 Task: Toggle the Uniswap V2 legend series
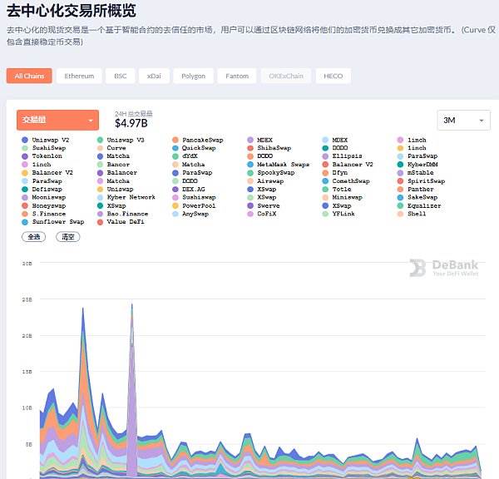click(46, 140)
